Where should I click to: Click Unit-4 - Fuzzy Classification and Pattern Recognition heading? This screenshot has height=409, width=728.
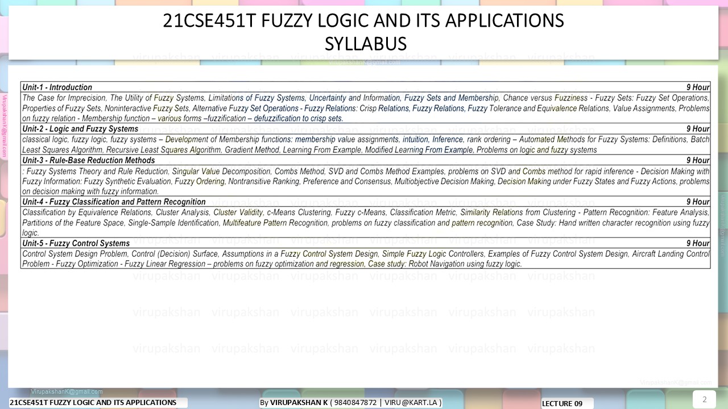point(114,202)
